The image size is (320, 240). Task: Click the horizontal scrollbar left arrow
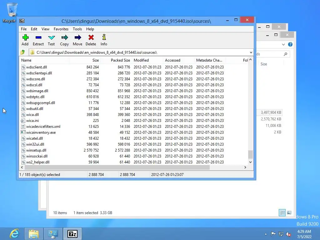tap(22, 167)
